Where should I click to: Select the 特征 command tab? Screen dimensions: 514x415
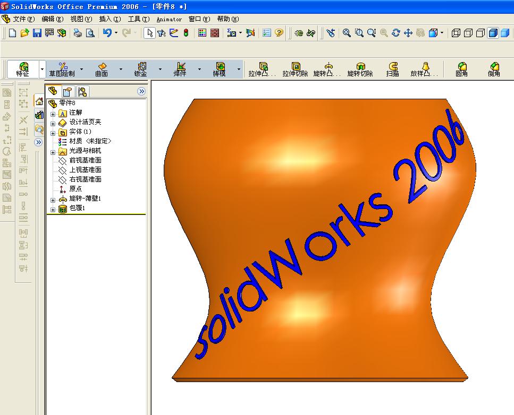(x=23, y=69)
